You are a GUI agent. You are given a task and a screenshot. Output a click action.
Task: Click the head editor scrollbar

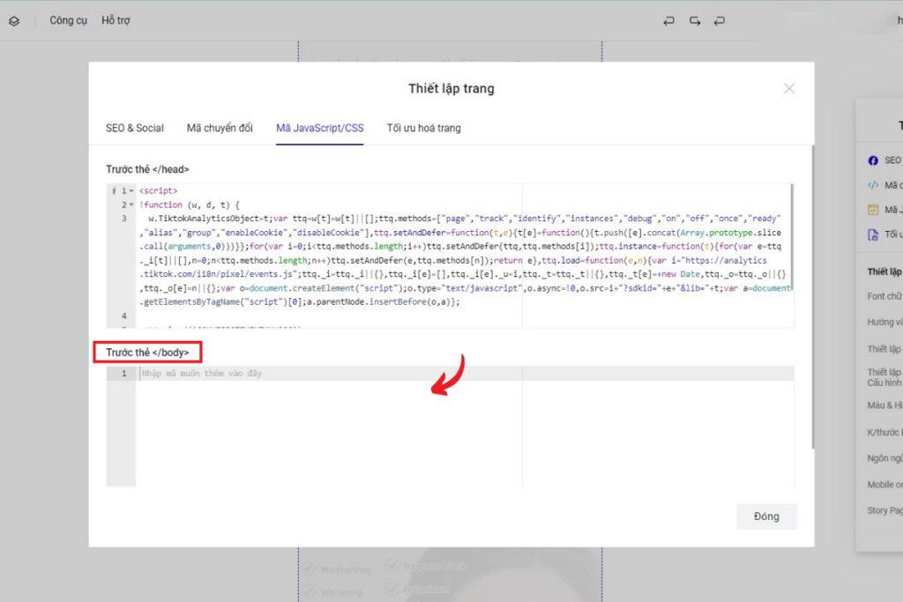[793, 236]
